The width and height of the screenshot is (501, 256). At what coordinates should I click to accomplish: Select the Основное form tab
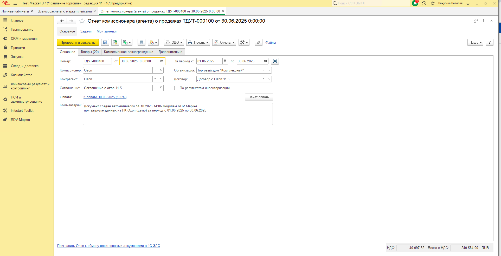coord(67,52)
